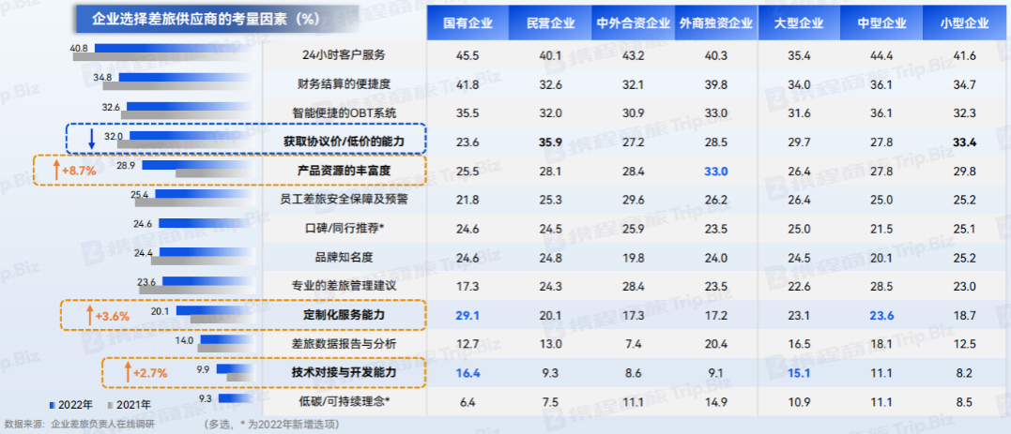Click the 14.9 cell in 低碳/可持续理念 row
The width and height of the screenshot is (1011, 434).
[715, 401]
